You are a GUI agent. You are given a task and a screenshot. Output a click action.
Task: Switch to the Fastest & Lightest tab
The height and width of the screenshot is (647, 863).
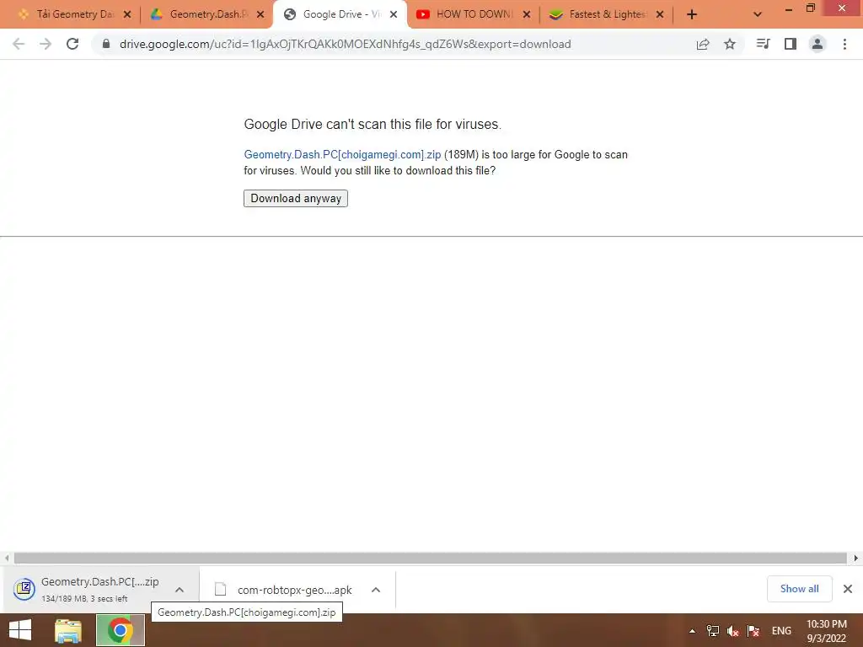[x=608, y=14]
